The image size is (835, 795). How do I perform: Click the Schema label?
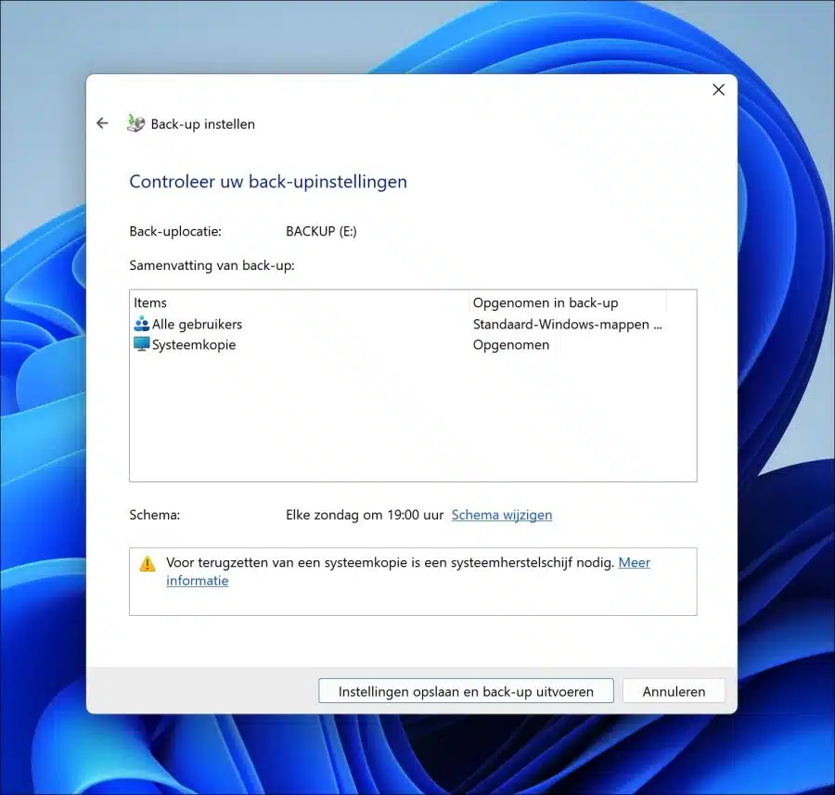tap(154, 515)
